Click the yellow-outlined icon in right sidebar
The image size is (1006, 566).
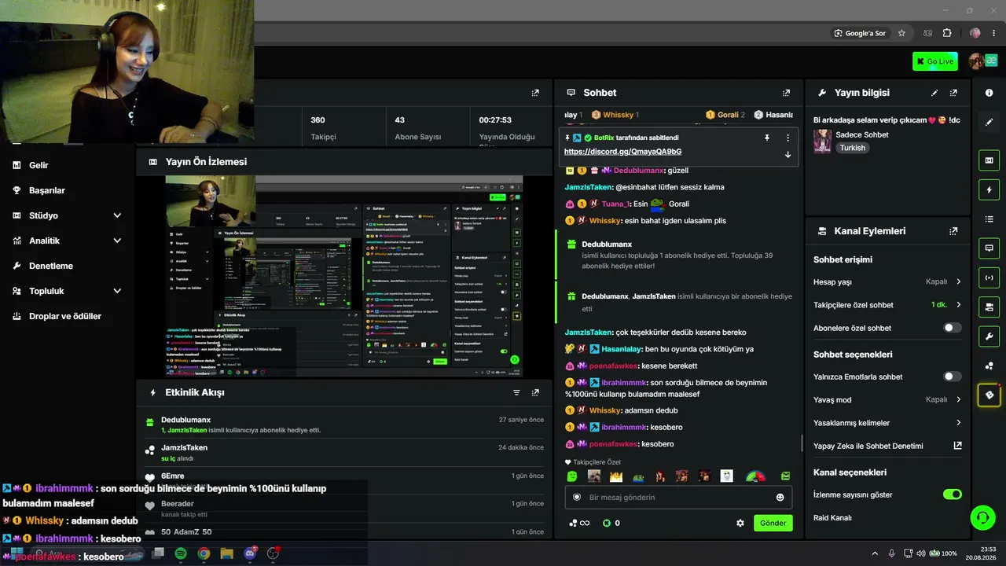(989, 395)
